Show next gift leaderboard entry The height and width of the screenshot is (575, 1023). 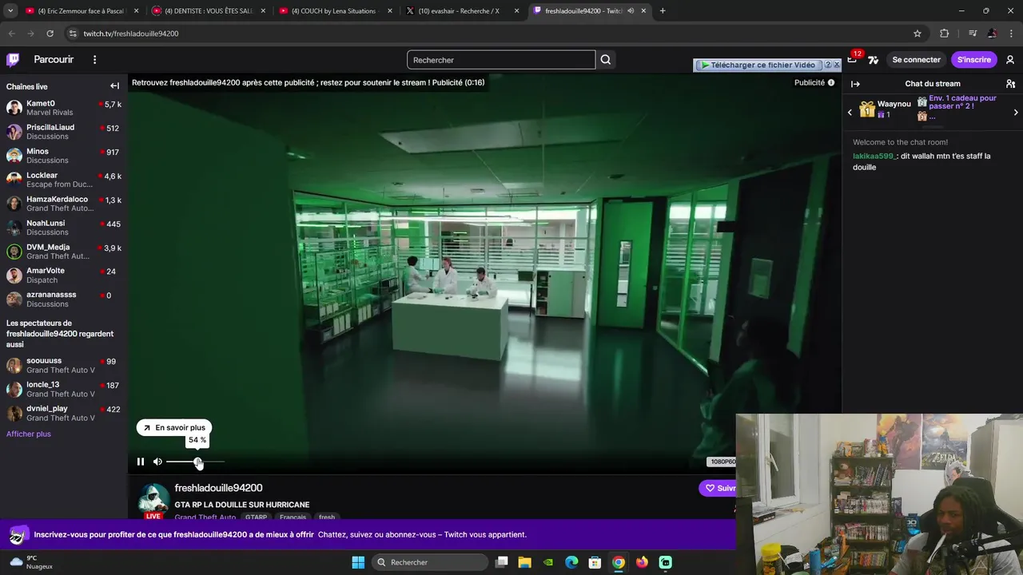(1016, 113)
